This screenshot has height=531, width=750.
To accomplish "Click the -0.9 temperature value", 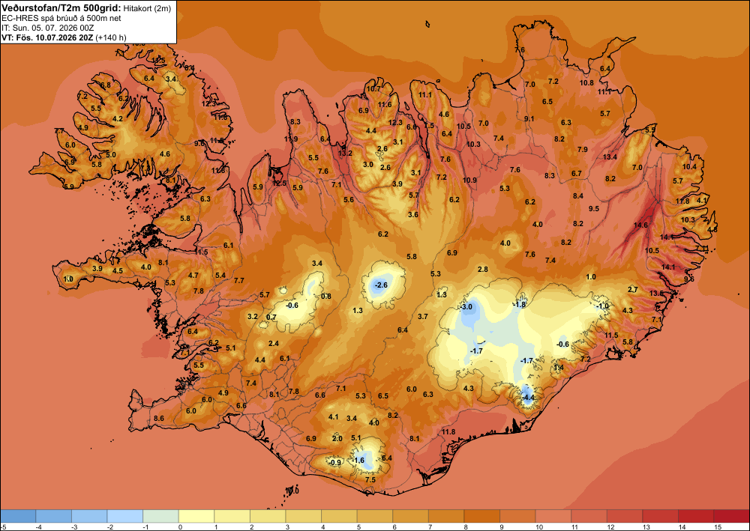I will point(336,462).
